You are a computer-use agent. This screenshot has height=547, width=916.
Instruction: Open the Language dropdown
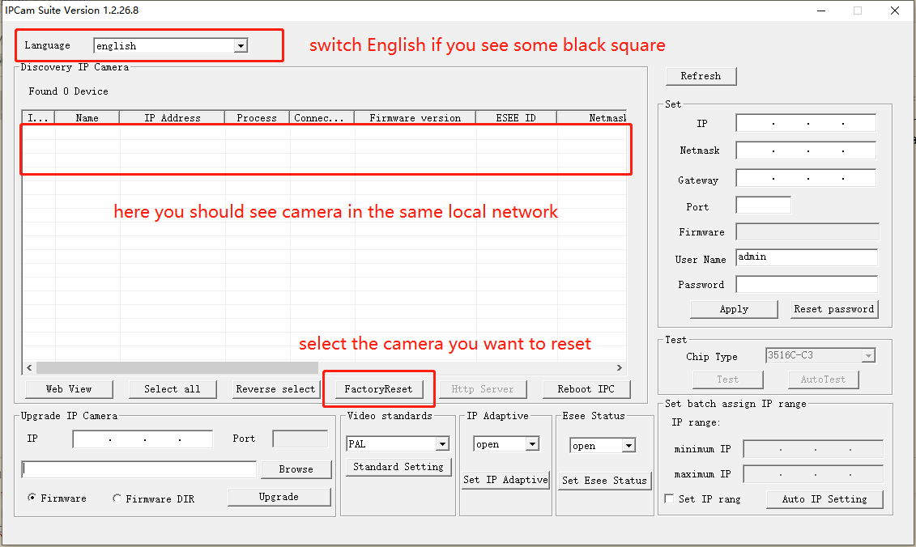click(240, 46)
